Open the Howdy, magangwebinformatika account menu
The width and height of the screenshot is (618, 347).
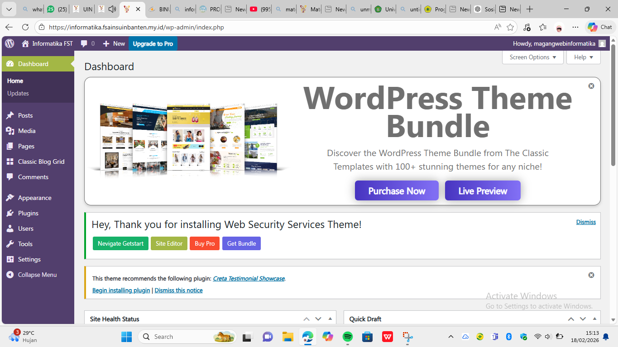559,43
